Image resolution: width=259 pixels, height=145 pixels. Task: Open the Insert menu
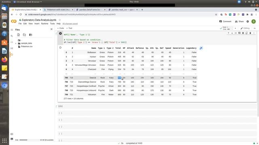[x=37, y=24]
